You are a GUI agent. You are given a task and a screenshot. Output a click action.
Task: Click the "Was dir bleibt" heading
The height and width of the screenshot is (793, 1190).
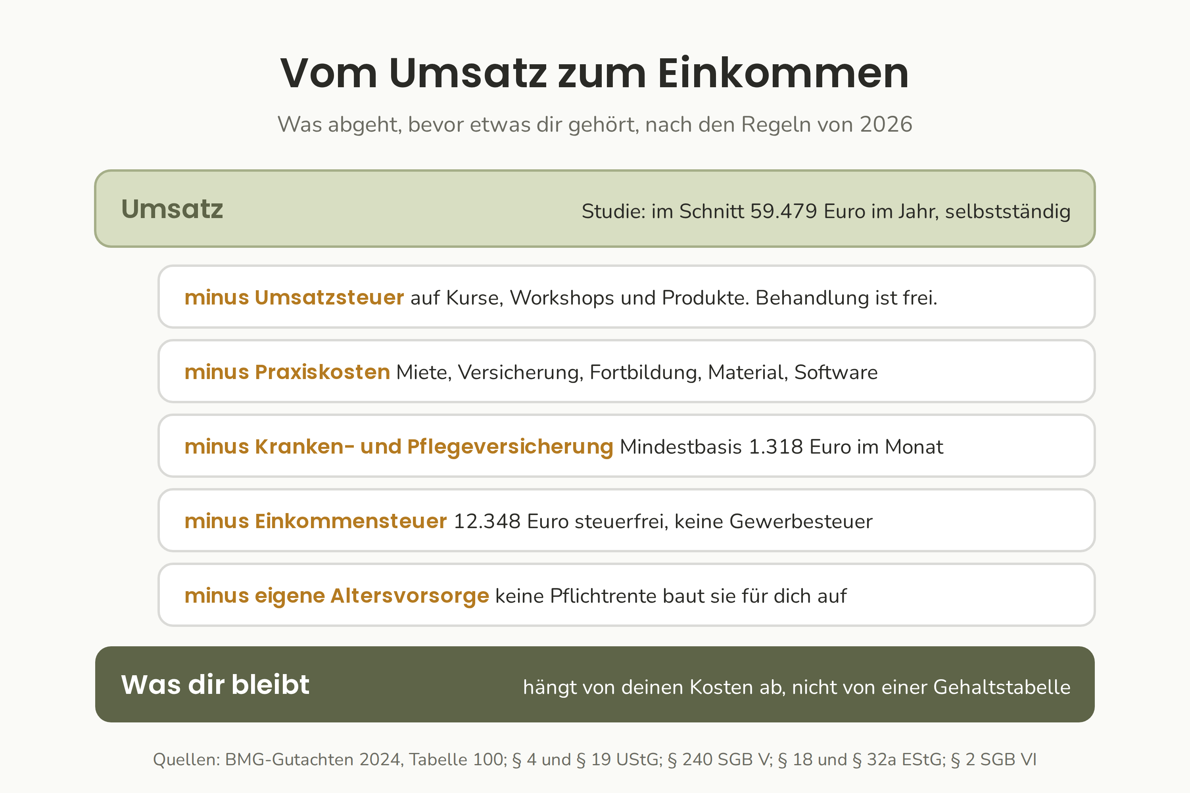(215, 684)
